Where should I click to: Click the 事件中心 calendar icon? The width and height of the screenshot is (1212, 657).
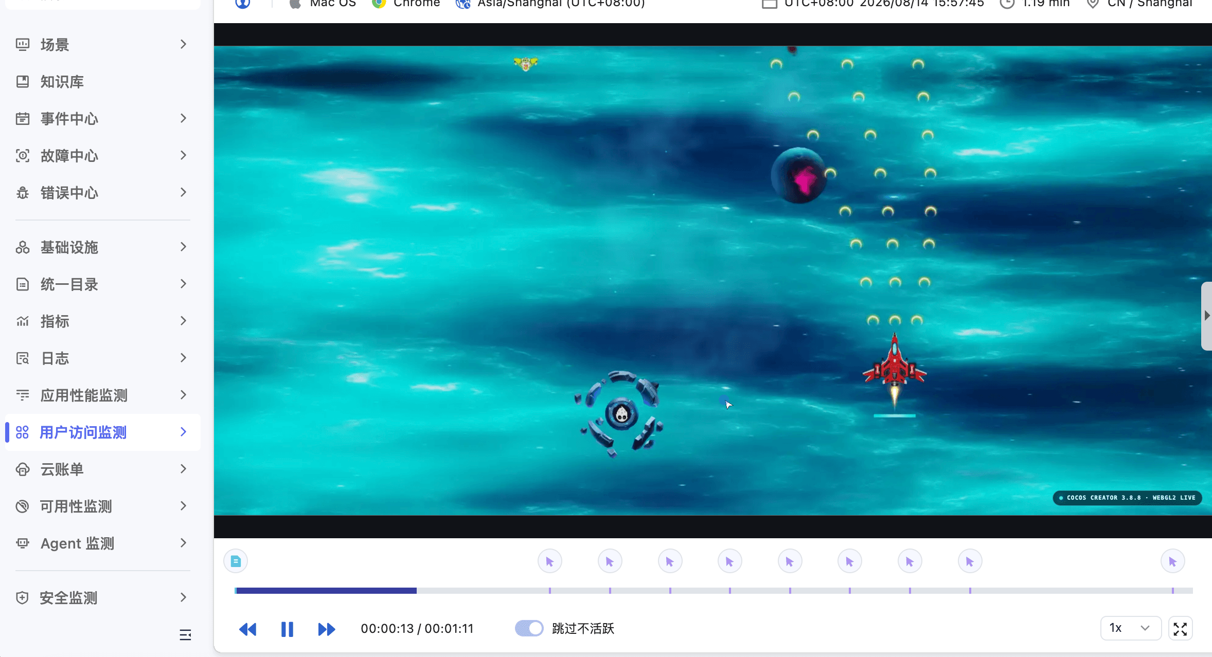23,119
